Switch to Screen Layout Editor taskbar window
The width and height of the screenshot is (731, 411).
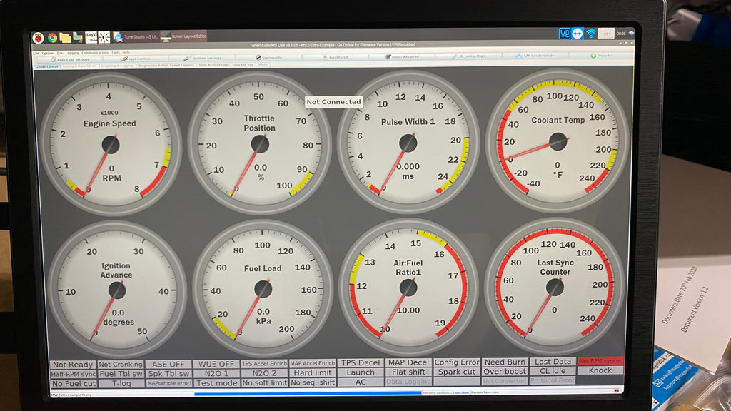[183, 36]
